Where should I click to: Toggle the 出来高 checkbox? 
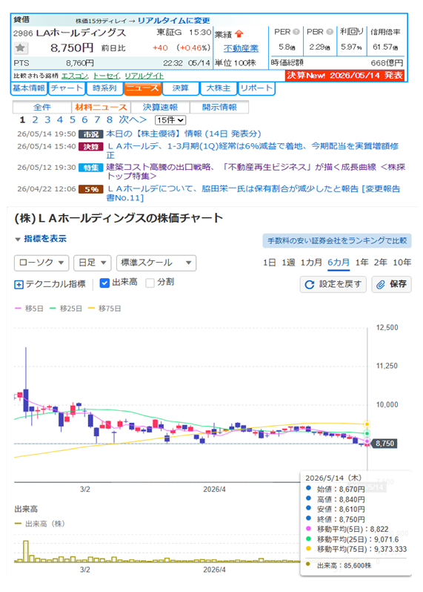(x=104, y=283)
